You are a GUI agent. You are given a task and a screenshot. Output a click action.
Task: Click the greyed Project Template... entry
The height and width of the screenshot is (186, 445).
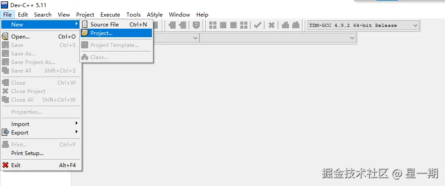117,45
